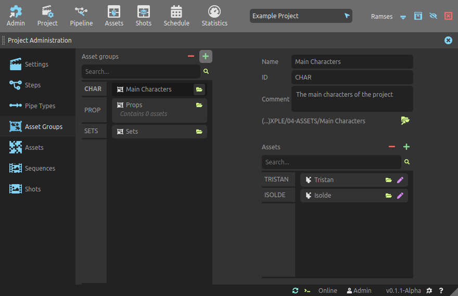Open the Schedule calendar view
458x296 pixels.
176,16
